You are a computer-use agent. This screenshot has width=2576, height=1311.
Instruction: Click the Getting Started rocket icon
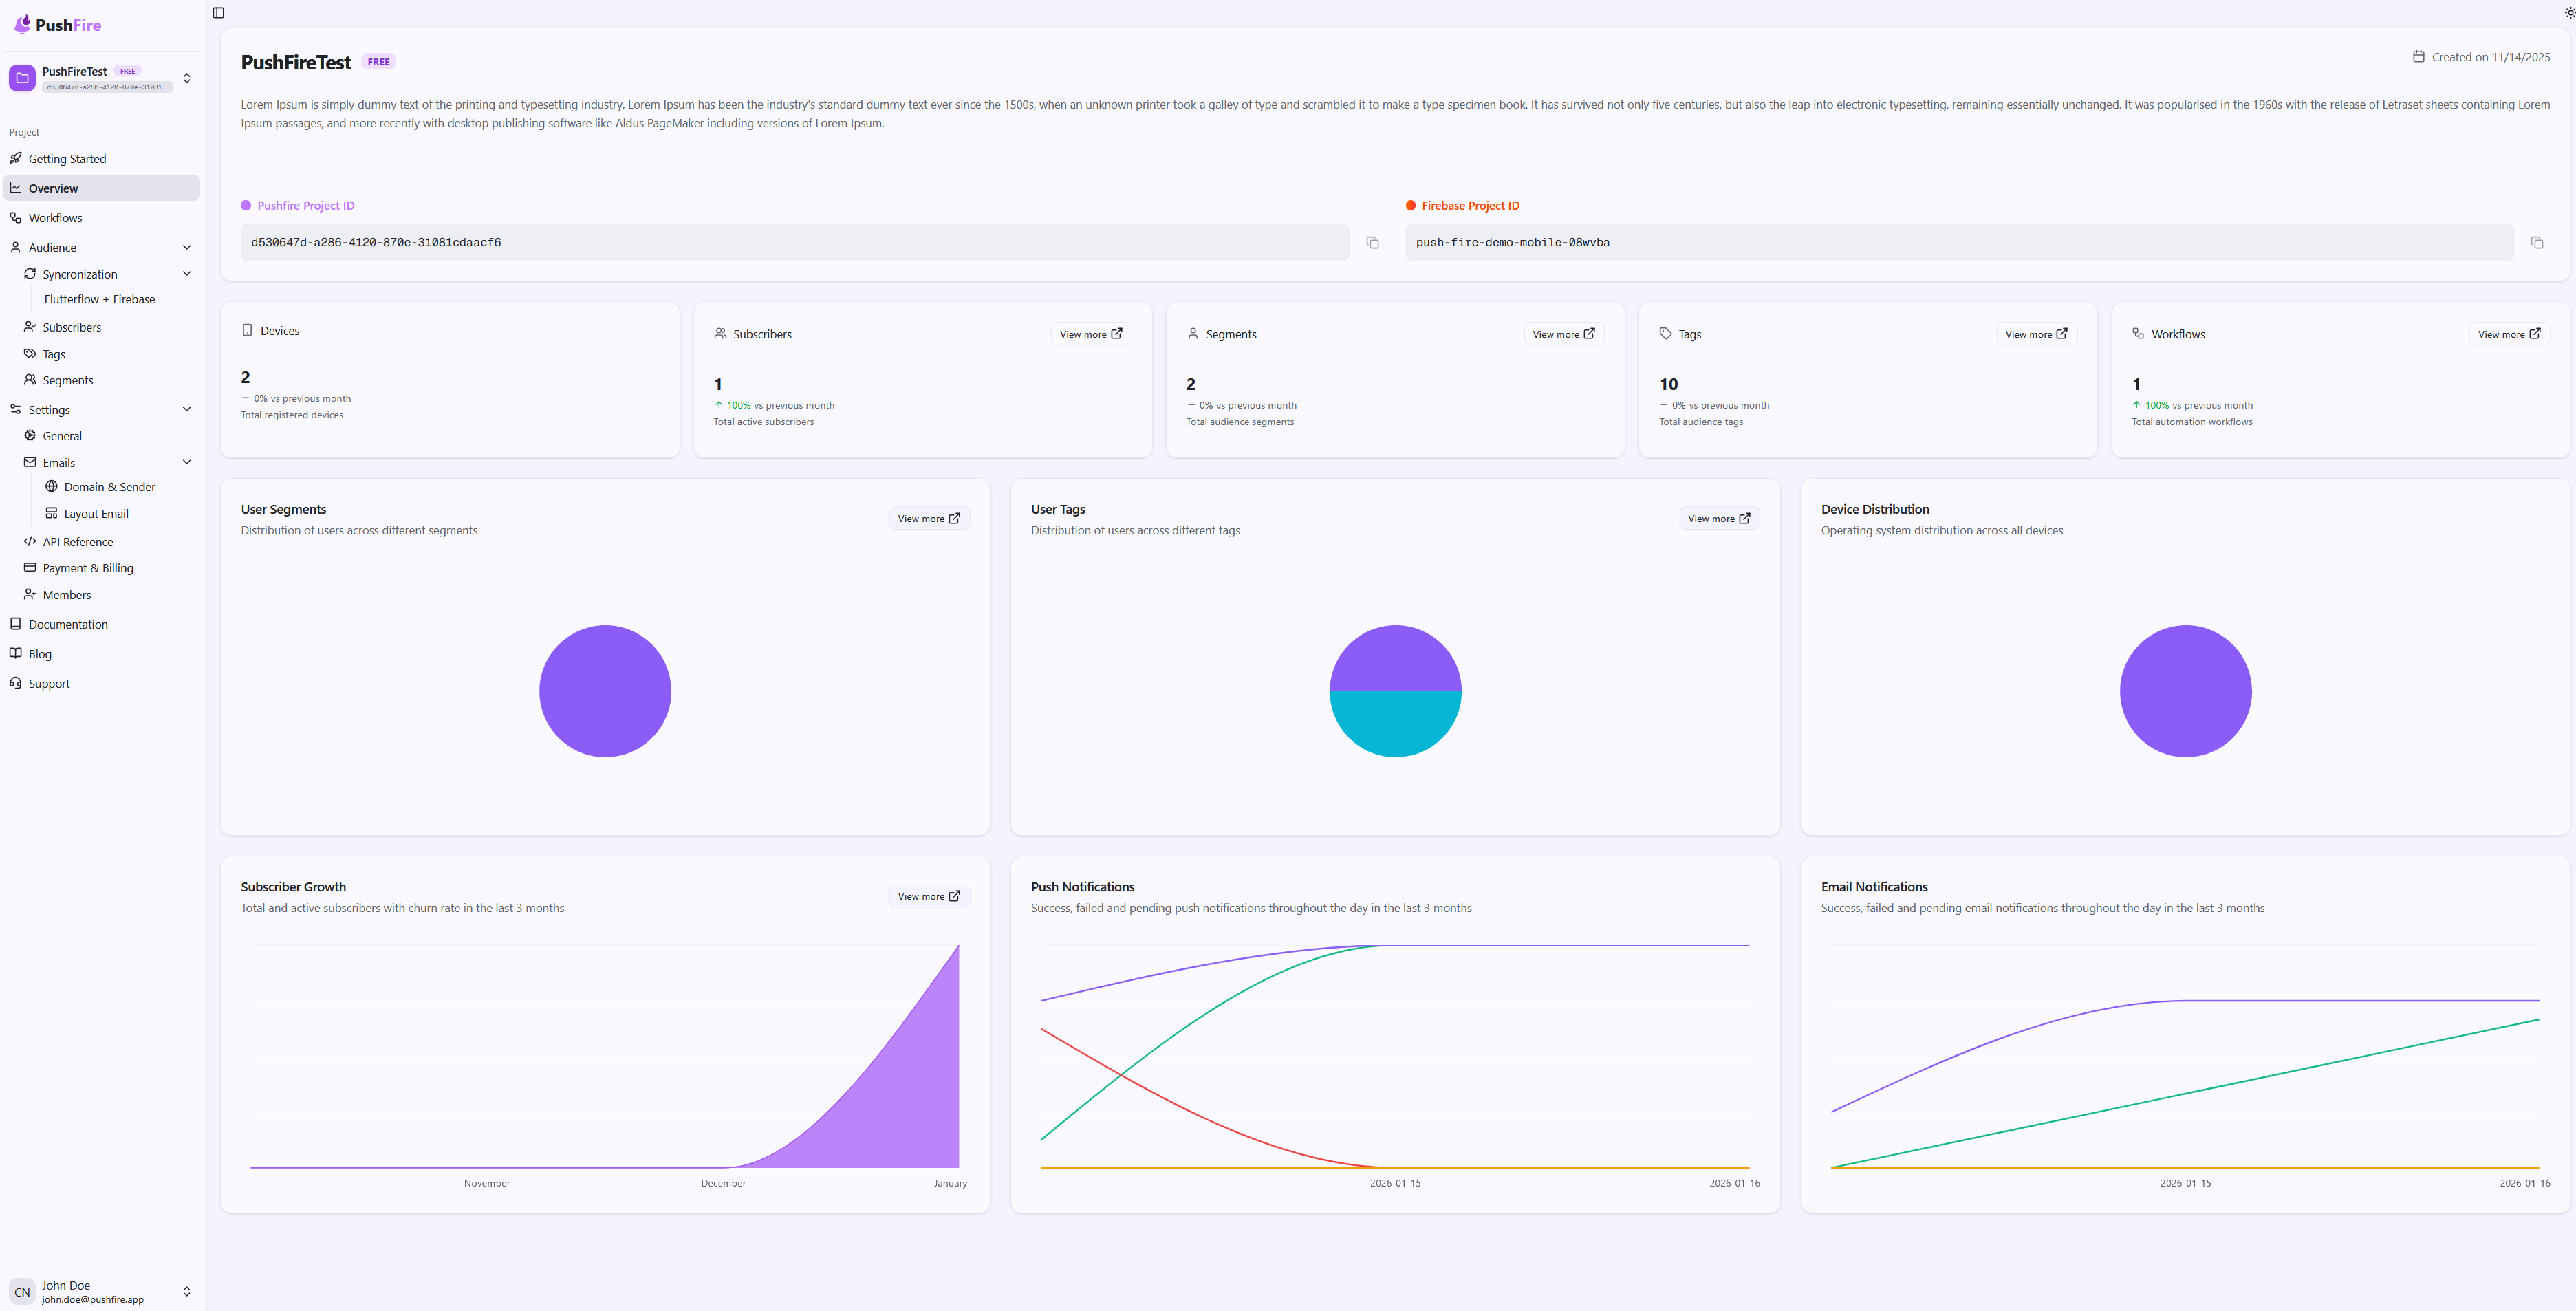click(16, 158)
